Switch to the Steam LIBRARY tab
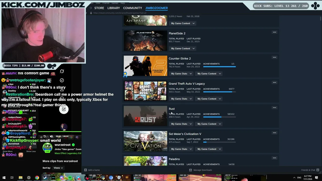The width and height of the screenshot is (322, 181). 114,8
